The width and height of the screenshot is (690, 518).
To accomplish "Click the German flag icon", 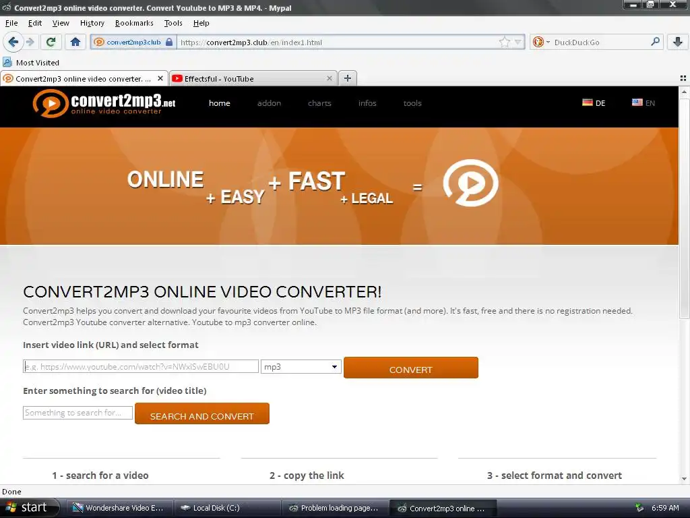I will [x=587, y=103].
